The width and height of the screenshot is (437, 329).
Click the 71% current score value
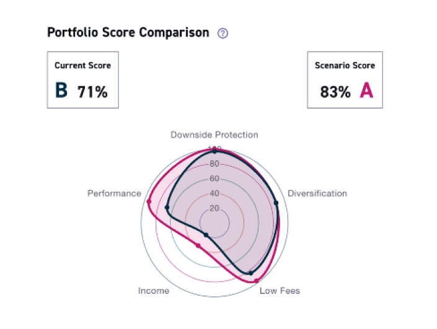92,92
